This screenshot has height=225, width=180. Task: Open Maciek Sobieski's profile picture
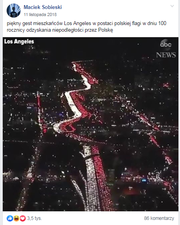pyautogui.click(x=14, y=11)
